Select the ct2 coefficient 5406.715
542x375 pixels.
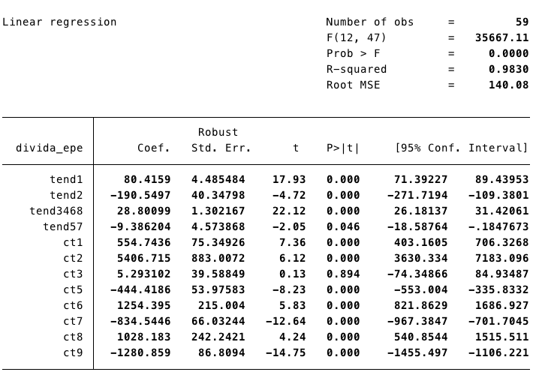pyautogui.click(x=143, y=258)
